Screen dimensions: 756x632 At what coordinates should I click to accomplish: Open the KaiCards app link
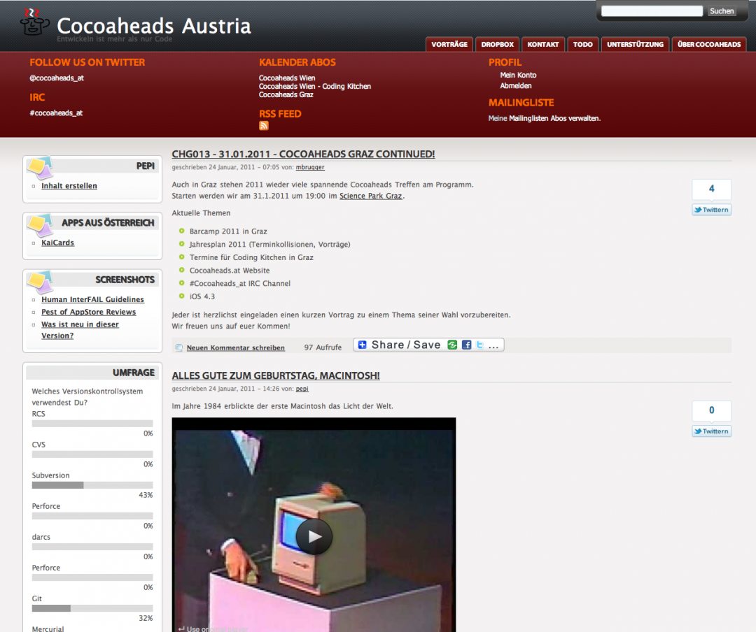57,243
